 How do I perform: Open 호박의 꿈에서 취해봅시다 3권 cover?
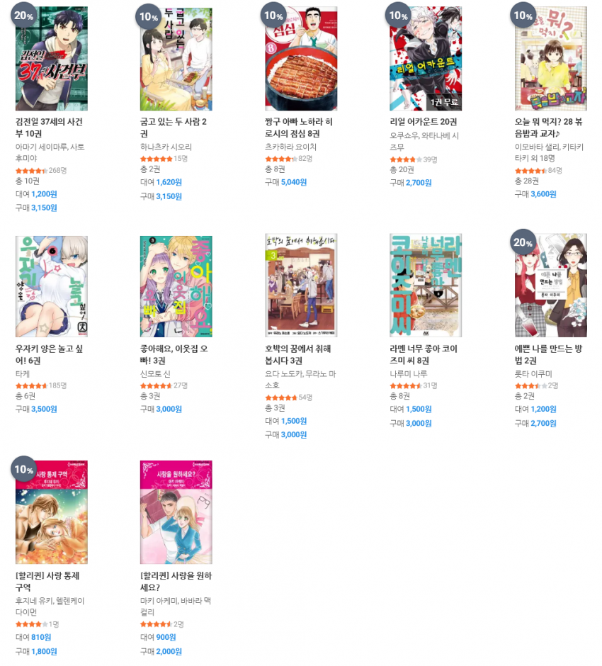[301, 285]
